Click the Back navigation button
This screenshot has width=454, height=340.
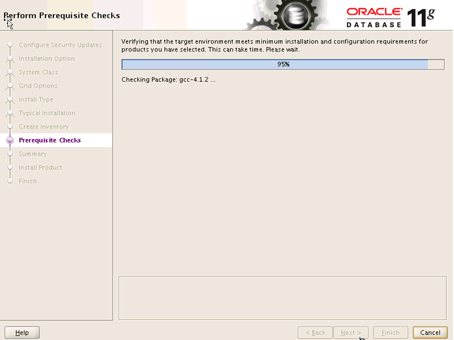click(x=315, y=332)
